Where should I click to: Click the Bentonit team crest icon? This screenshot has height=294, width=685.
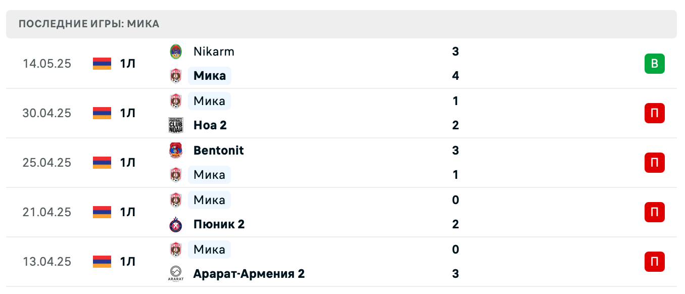[175, 151]
